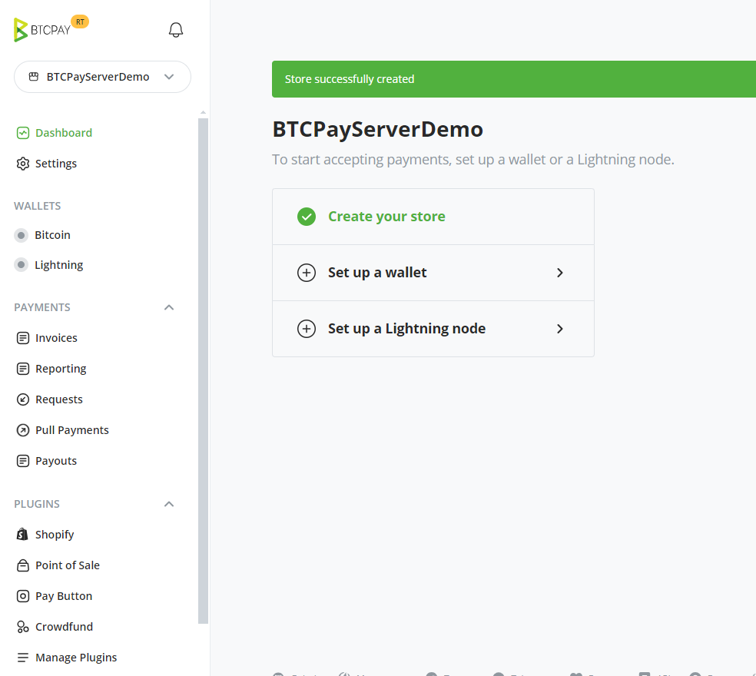756x676 pixels.
Task: Select the Lightning wallet status indicator
Action: 22,265
